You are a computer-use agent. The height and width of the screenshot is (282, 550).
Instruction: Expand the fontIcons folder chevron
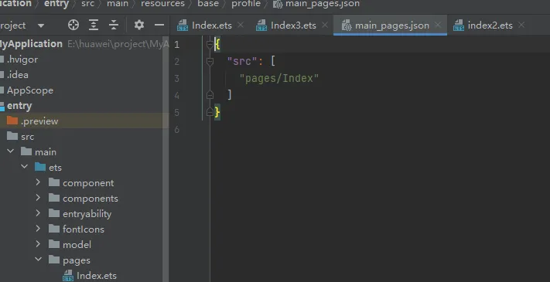38,229
